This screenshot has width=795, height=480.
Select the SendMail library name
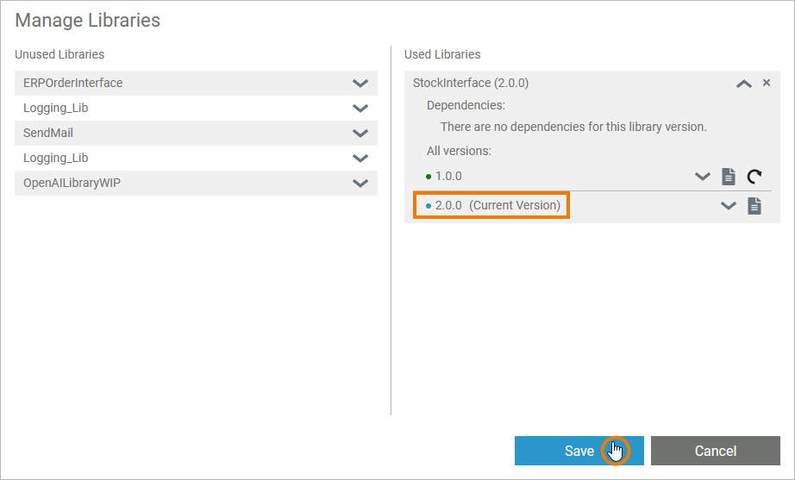point(48,134)
